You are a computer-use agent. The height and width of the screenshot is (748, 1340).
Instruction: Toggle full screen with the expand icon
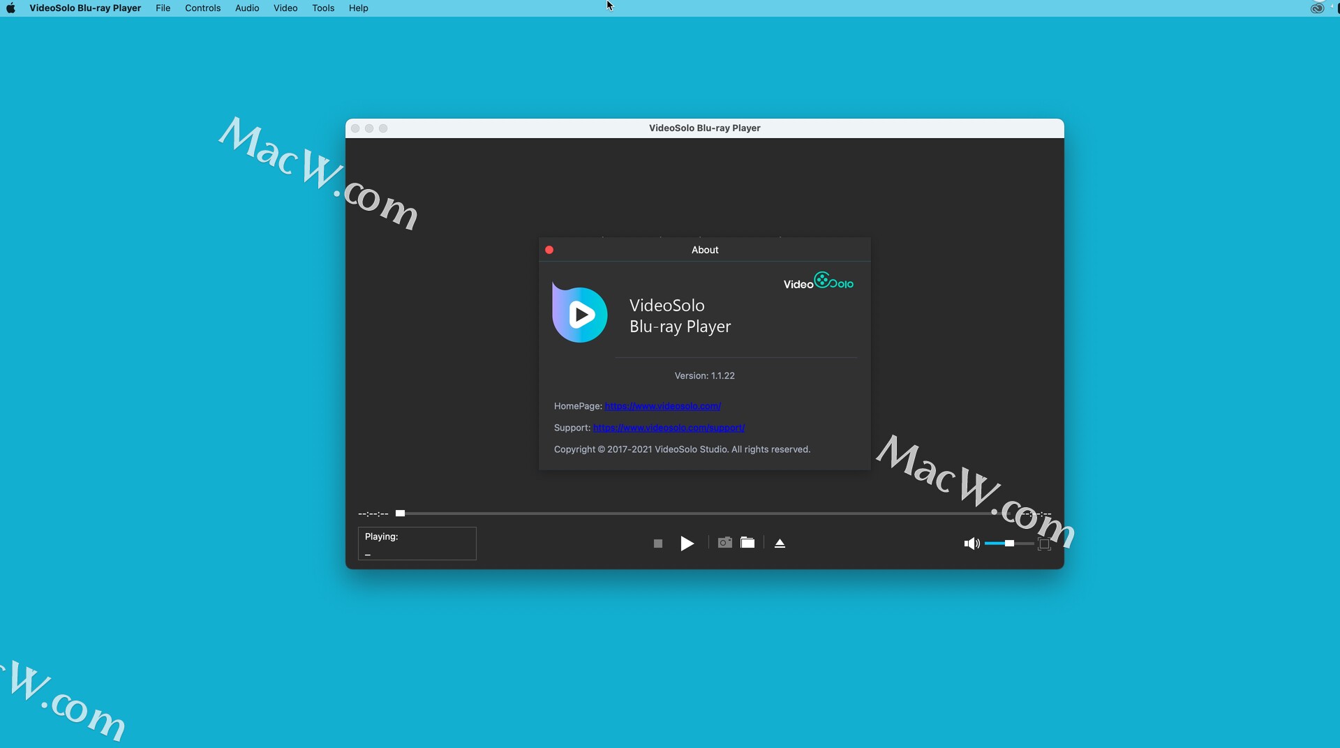1044,544
